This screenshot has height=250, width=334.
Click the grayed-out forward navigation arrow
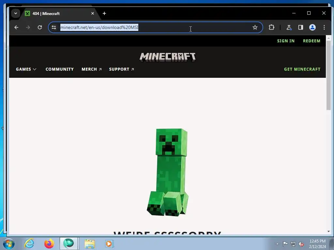[28, 27]
